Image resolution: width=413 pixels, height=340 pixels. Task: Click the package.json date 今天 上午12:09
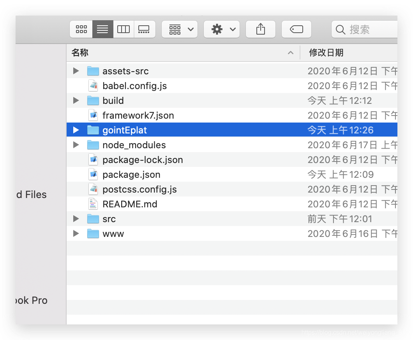point(341,174)
